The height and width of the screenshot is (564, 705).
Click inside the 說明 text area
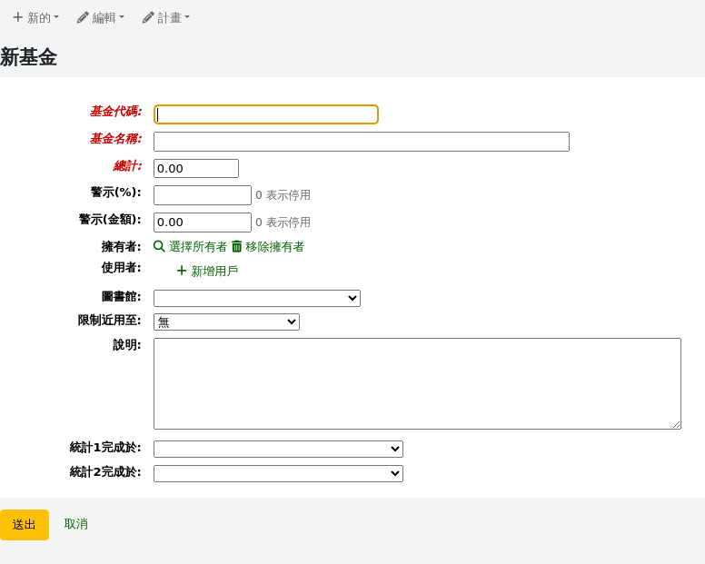click(417, 384)
